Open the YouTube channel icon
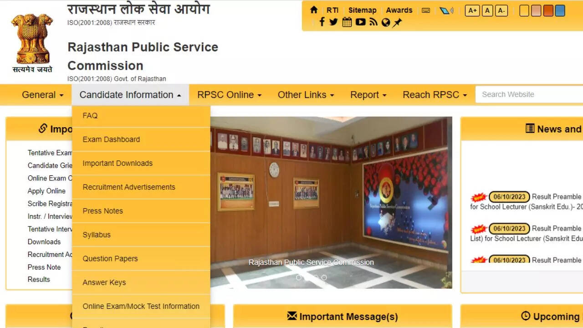This screenshot has width=583, height=328. (x=360, y=21)
